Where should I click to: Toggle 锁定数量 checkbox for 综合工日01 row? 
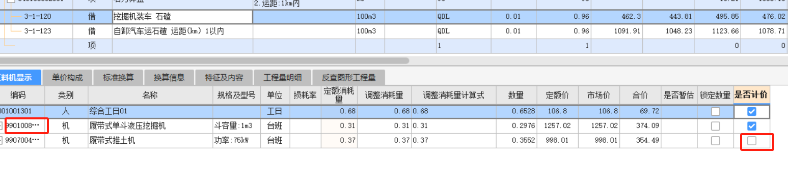click(715, 111)
